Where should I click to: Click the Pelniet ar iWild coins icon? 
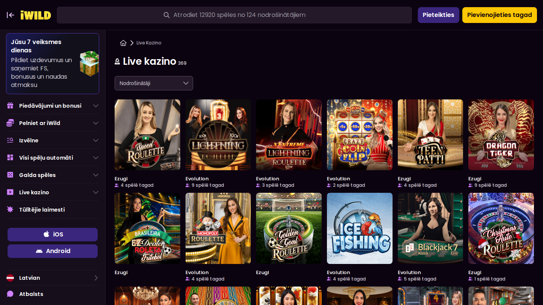click(x=10, y=123)
